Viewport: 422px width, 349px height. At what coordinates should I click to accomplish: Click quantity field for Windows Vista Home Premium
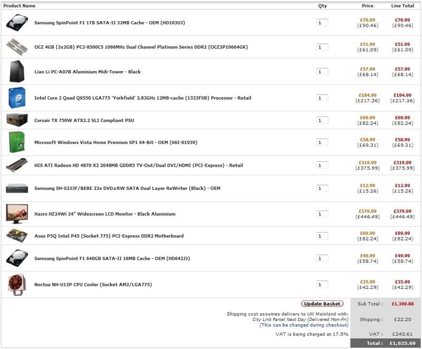[322, 142]
